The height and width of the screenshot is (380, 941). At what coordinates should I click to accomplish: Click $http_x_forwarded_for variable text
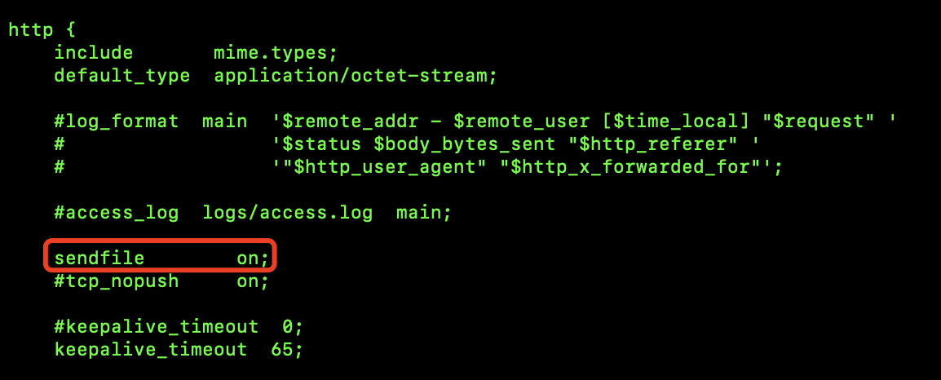[630, 167]
